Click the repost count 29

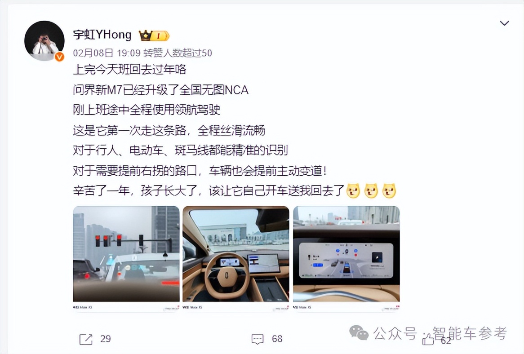tap(106, 339)
